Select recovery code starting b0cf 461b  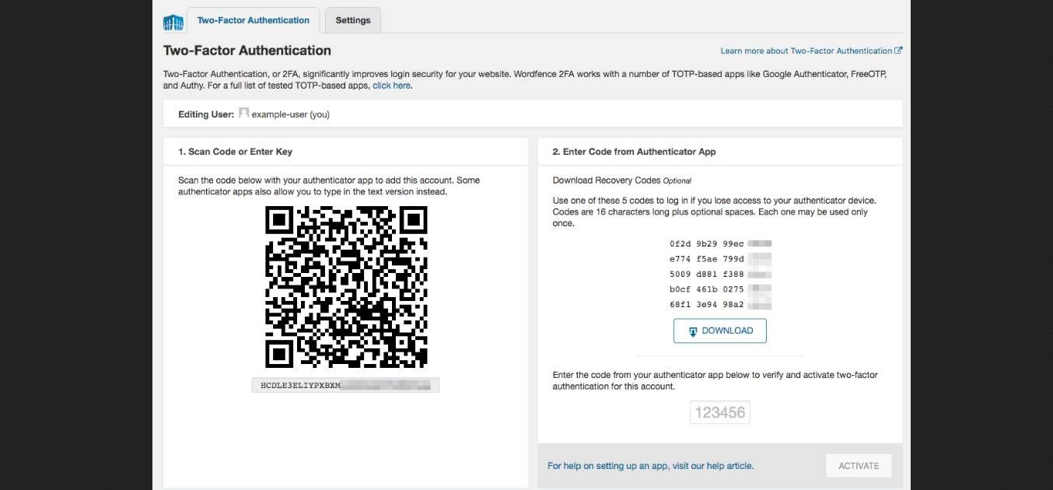[x=720, y=289]
